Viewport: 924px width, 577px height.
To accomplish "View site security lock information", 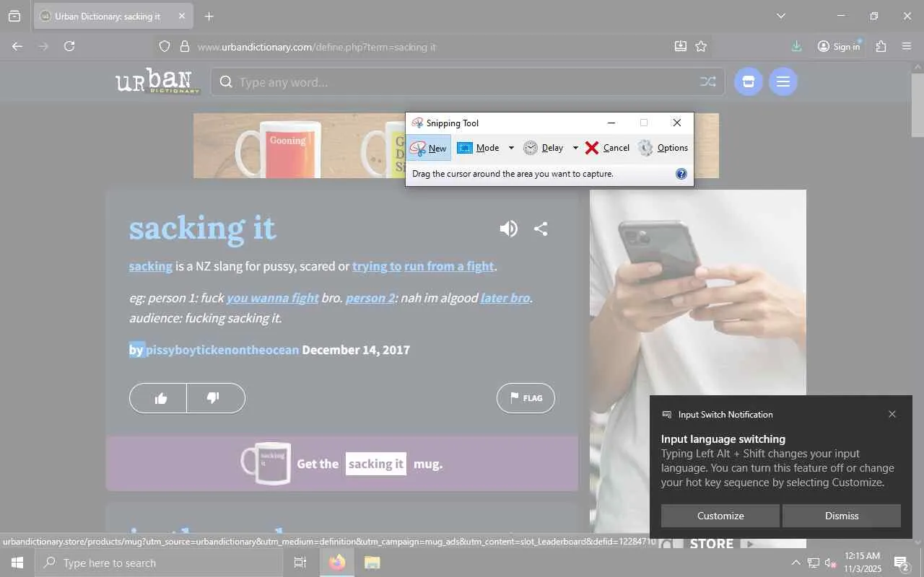I will (x=185, y=47).
